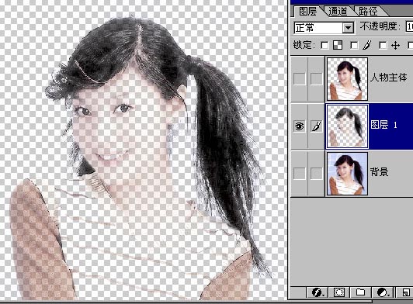Screen dimensions: 413x304
Task: Hide 图层 1 using its eye icon
Action: pyautogui.click(x=299, y=126)
